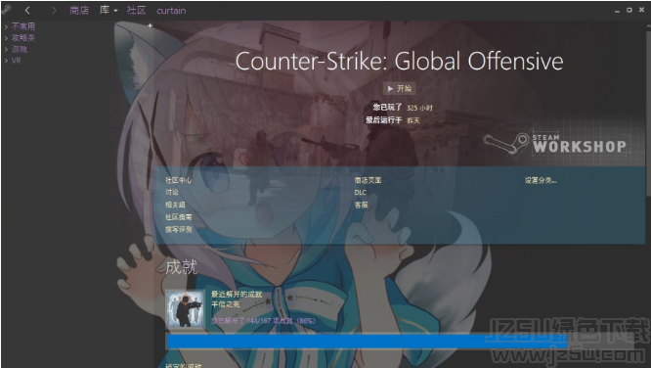Open the 商店页面 link
The image size is (651, 368).
(x=368, y=180)
